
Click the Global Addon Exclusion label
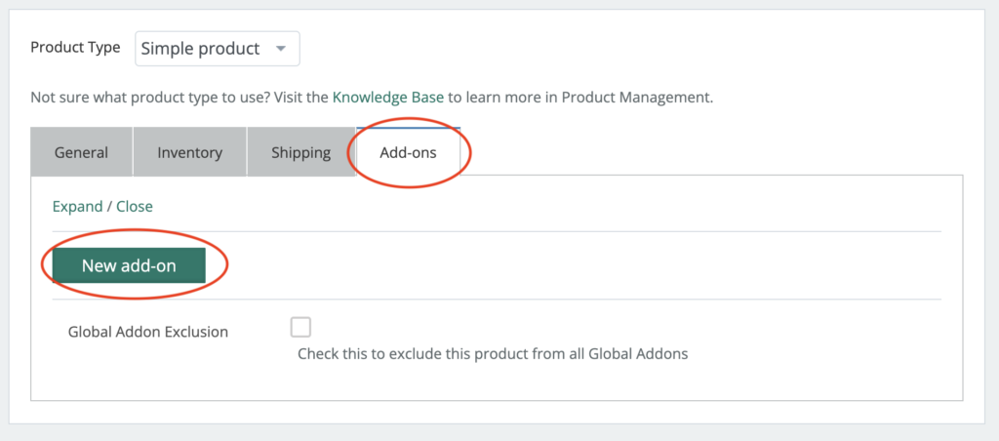coord(148,332)
